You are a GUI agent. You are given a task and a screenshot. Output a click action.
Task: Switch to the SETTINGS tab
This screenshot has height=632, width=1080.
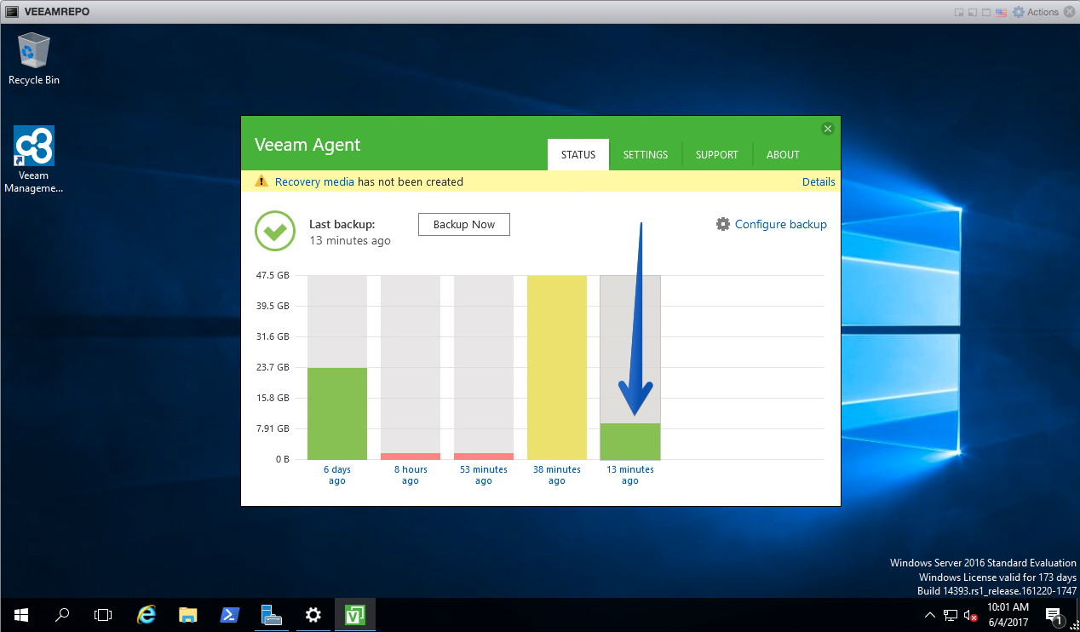(x=646, y=155)
